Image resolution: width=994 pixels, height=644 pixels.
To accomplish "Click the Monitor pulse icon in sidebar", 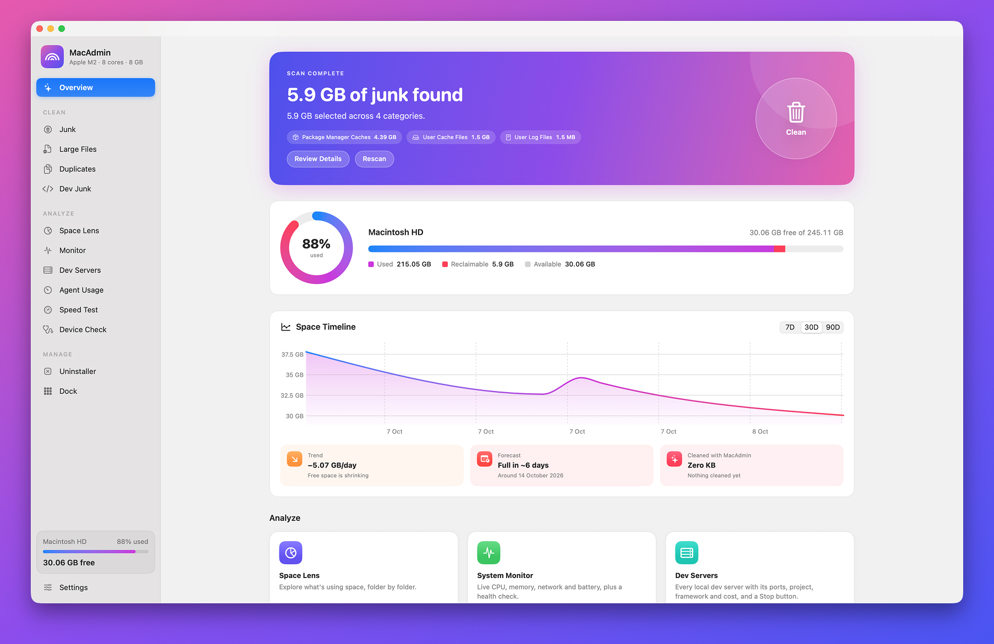I will tap(48, 250).
